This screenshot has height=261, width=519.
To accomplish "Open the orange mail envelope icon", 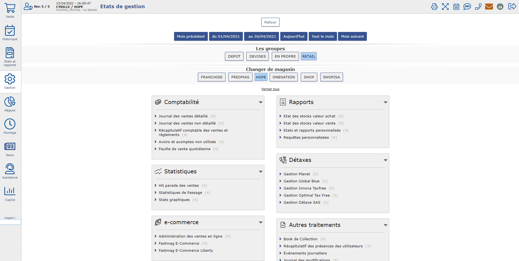I will [x=489, y=7].
